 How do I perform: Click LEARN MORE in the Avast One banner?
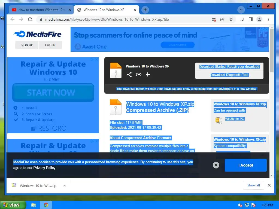(x=178, y=45)
